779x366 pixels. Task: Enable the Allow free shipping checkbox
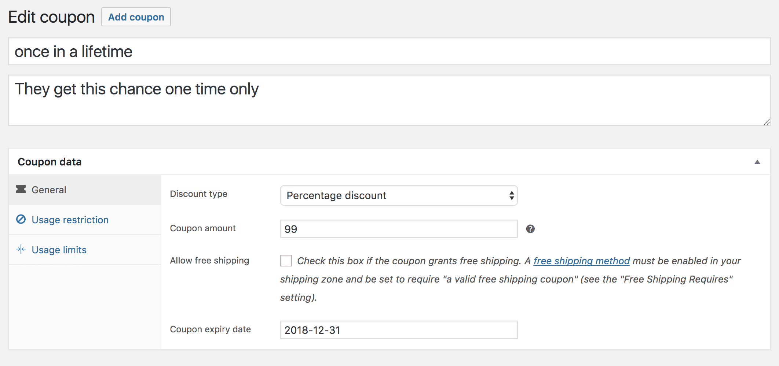(286, 261)
